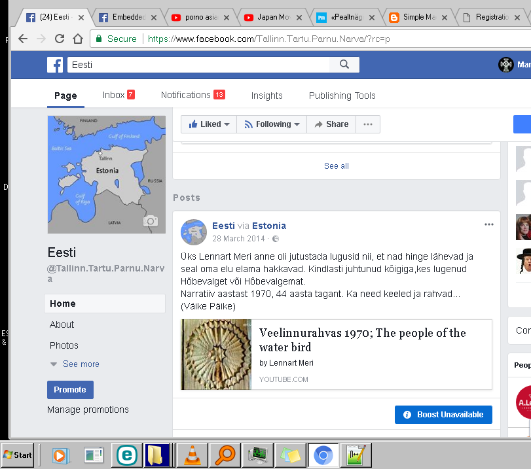Click the YOUTUBE.COM source text
This screenshot has width=531, height=469.
click(x=284, y=379)
